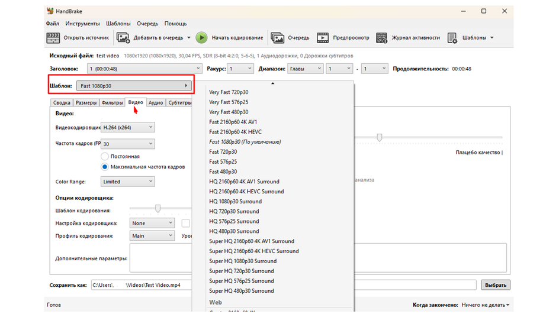Viewport: 559px width, 314px height.
Task: Open the Шаблоны menu in menu bar
Action: (x=118, y=24)
